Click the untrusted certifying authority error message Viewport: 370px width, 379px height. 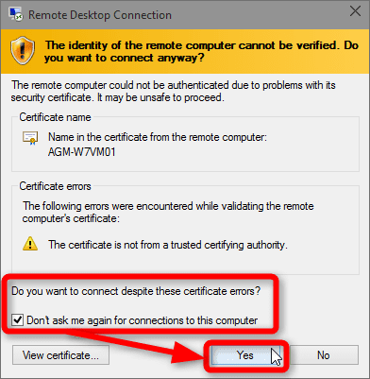[168, 245]
